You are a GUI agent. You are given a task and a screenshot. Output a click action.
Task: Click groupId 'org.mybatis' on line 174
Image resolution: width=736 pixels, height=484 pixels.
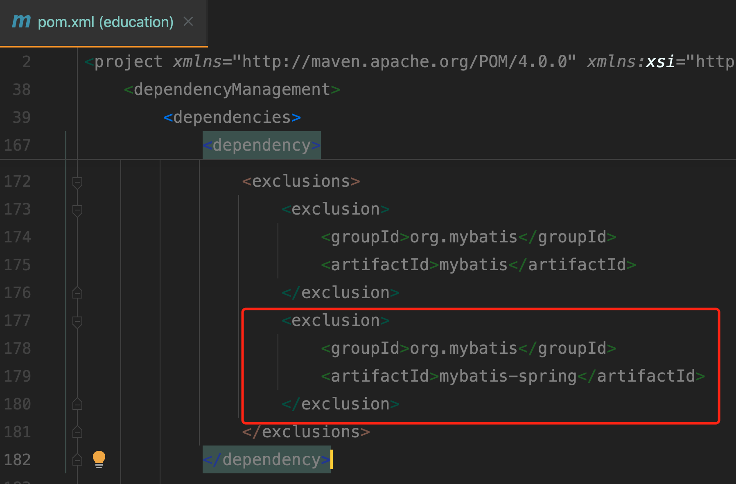464,237
